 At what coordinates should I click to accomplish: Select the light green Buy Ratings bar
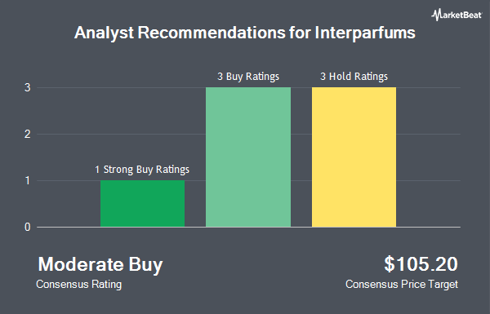248,157
